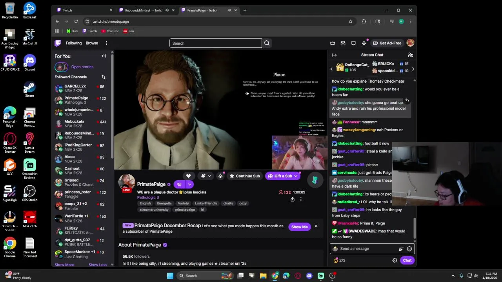Open the chat community users icon
The height and width of the screenshot is (282, 502).
point(410,55)
